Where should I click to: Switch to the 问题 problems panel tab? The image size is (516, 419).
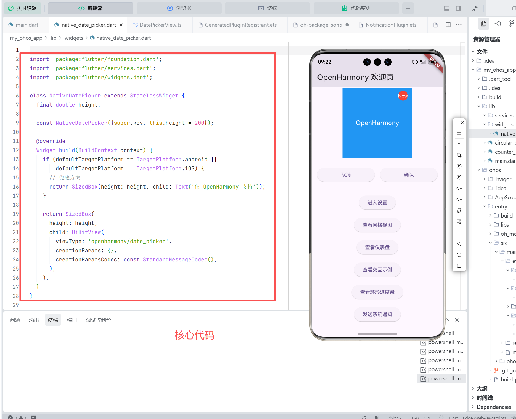[x=15, y=320]
